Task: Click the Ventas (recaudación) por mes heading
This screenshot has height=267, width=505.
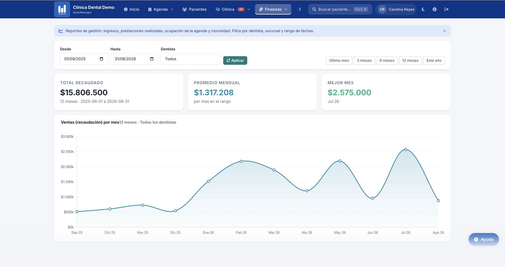Action: click(x=90, y=122)
